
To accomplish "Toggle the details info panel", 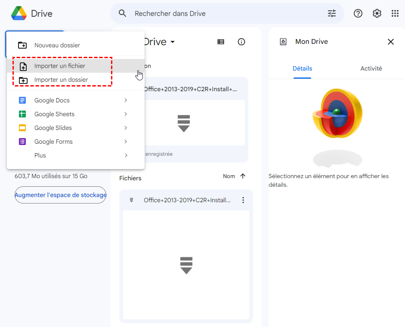I will [x=241, y=42].
